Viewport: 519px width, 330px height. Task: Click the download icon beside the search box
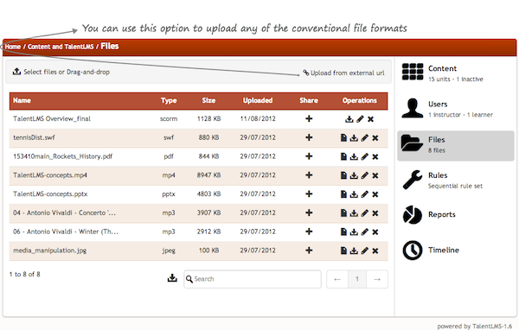(x=172, y=278)
